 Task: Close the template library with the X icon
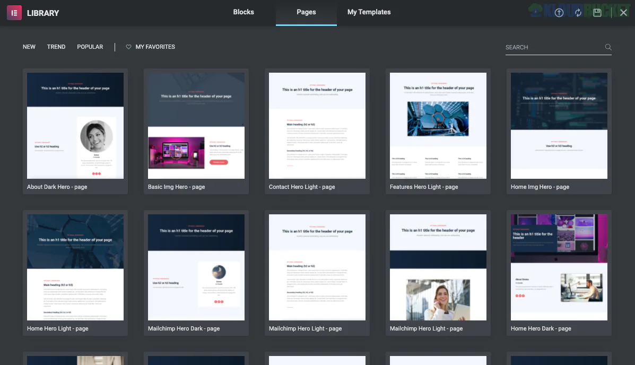tap(623, 12)
